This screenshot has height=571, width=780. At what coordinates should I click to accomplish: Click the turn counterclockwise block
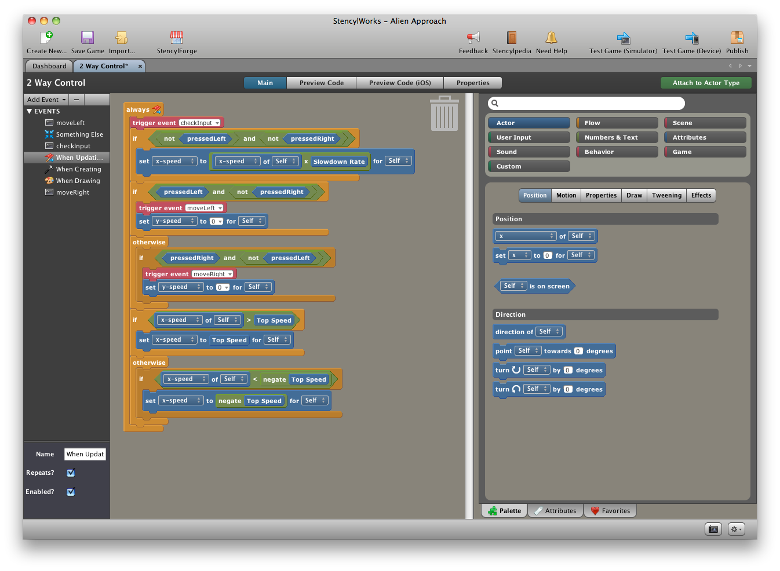(549, 389)
